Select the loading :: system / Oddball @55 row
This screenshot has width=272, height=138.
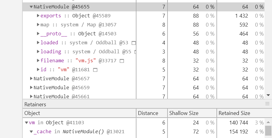coord(143,52)
